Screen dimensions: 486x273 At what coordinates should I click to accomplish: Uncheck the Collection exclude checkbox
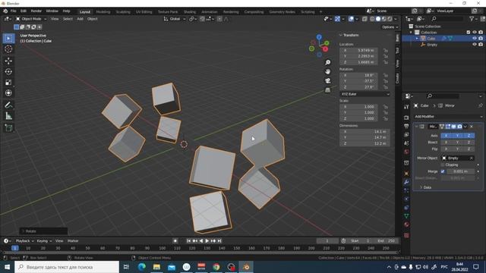[x=469, y=32]
